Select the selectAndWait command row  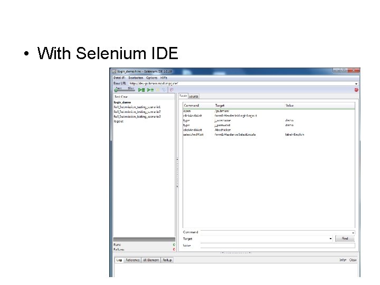269,135
